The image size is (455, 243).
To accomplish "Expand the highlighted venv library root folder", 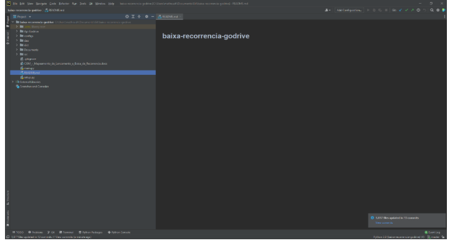I will click(x=17, y=27).
